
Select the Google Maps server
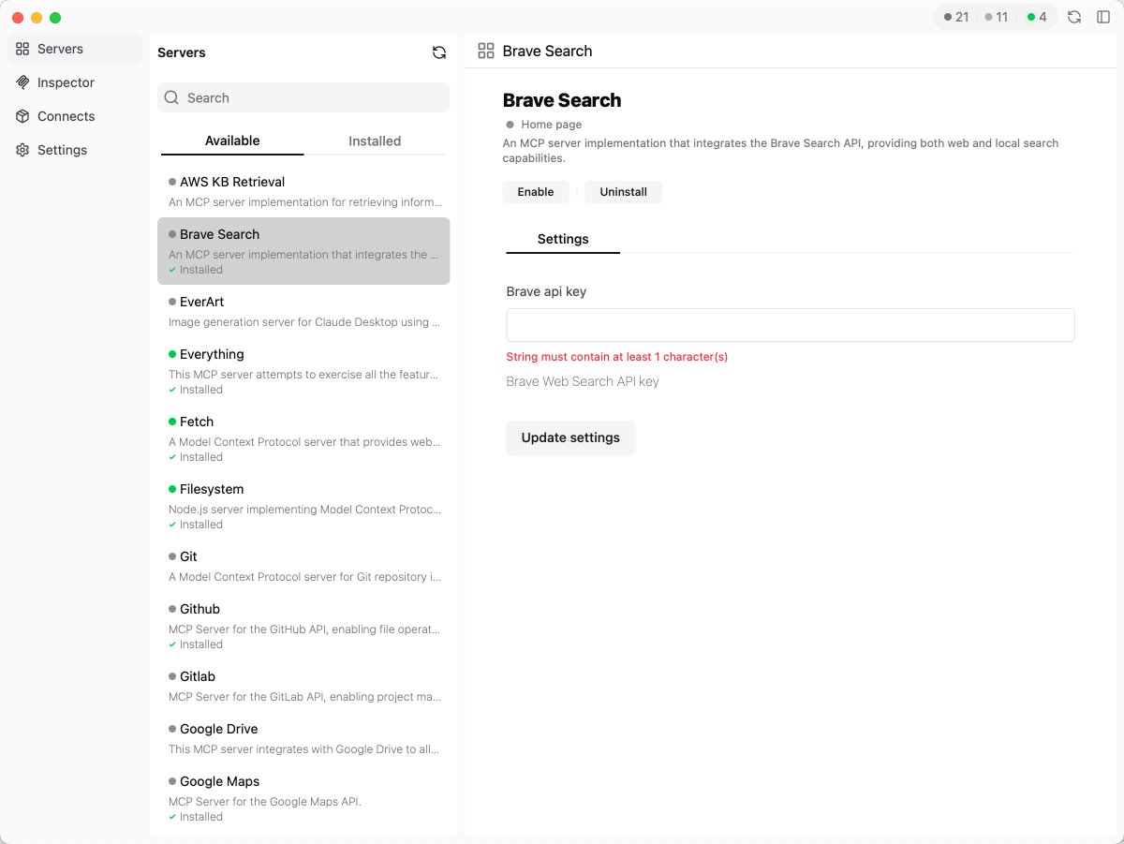303,798
